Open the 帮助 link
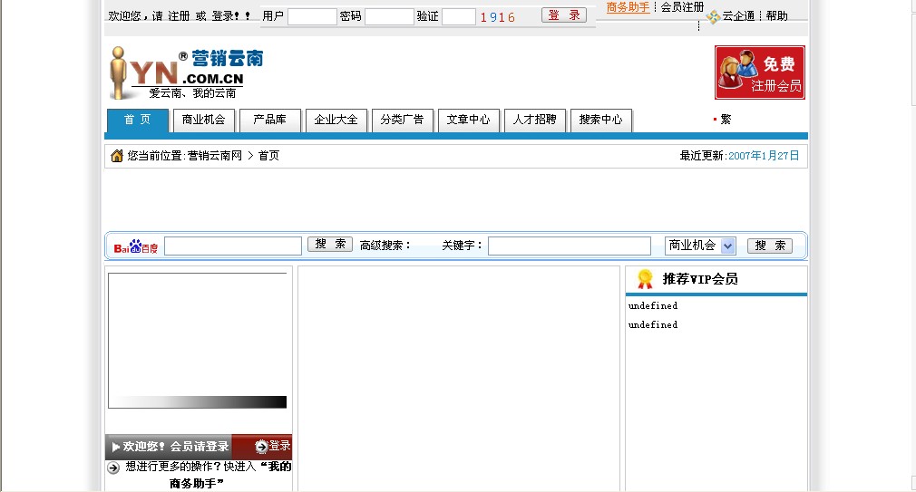 pos(777,16)
